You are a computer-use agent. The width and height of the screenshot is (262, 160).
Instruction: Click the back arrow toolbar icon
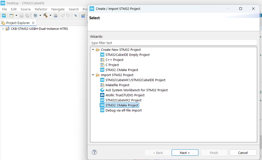[63, 16]
